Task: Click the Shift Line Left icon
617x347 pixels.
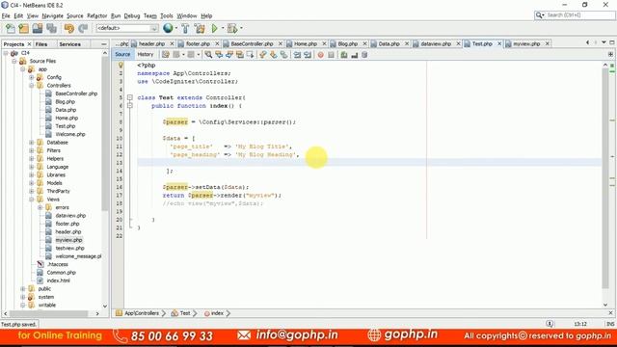Action: (297, 55)
